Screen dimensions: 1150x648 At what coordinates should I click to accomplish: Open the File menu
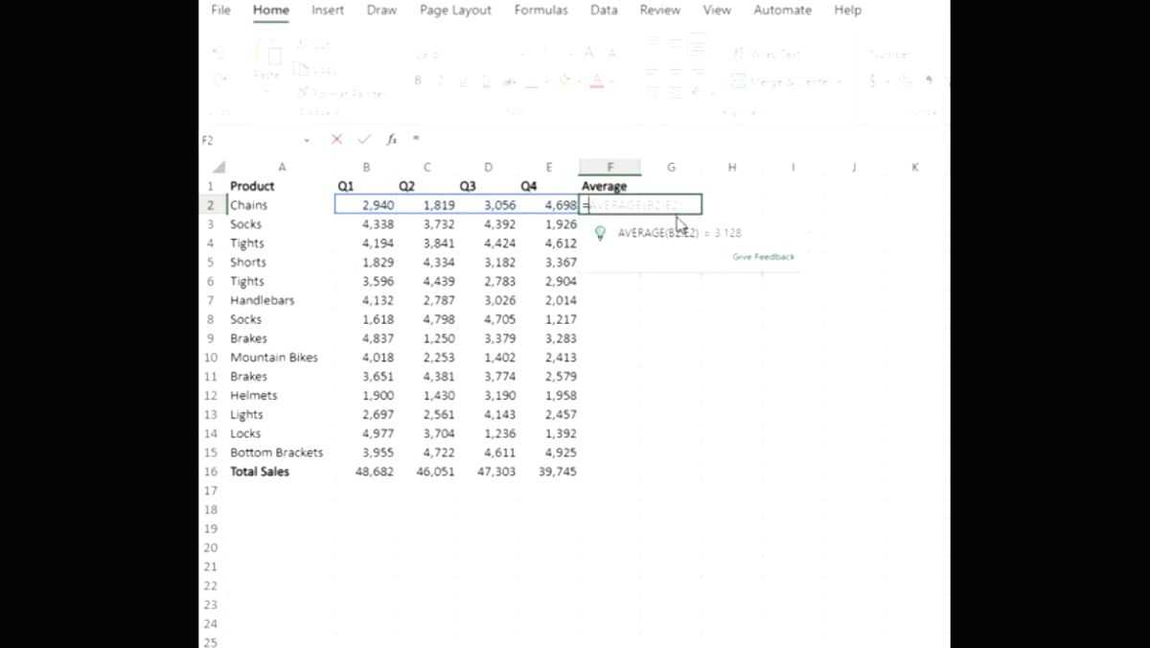pos(220,10)
